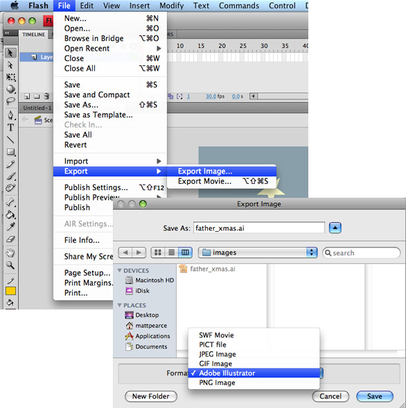406x408 pixels.
Task: Select the Selection arrow tool
Action: coord(10,53)
